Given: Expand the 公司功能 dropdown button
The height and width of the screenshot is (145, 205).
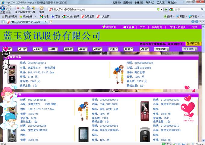Looking at the screenshot, I should [162, 49].
